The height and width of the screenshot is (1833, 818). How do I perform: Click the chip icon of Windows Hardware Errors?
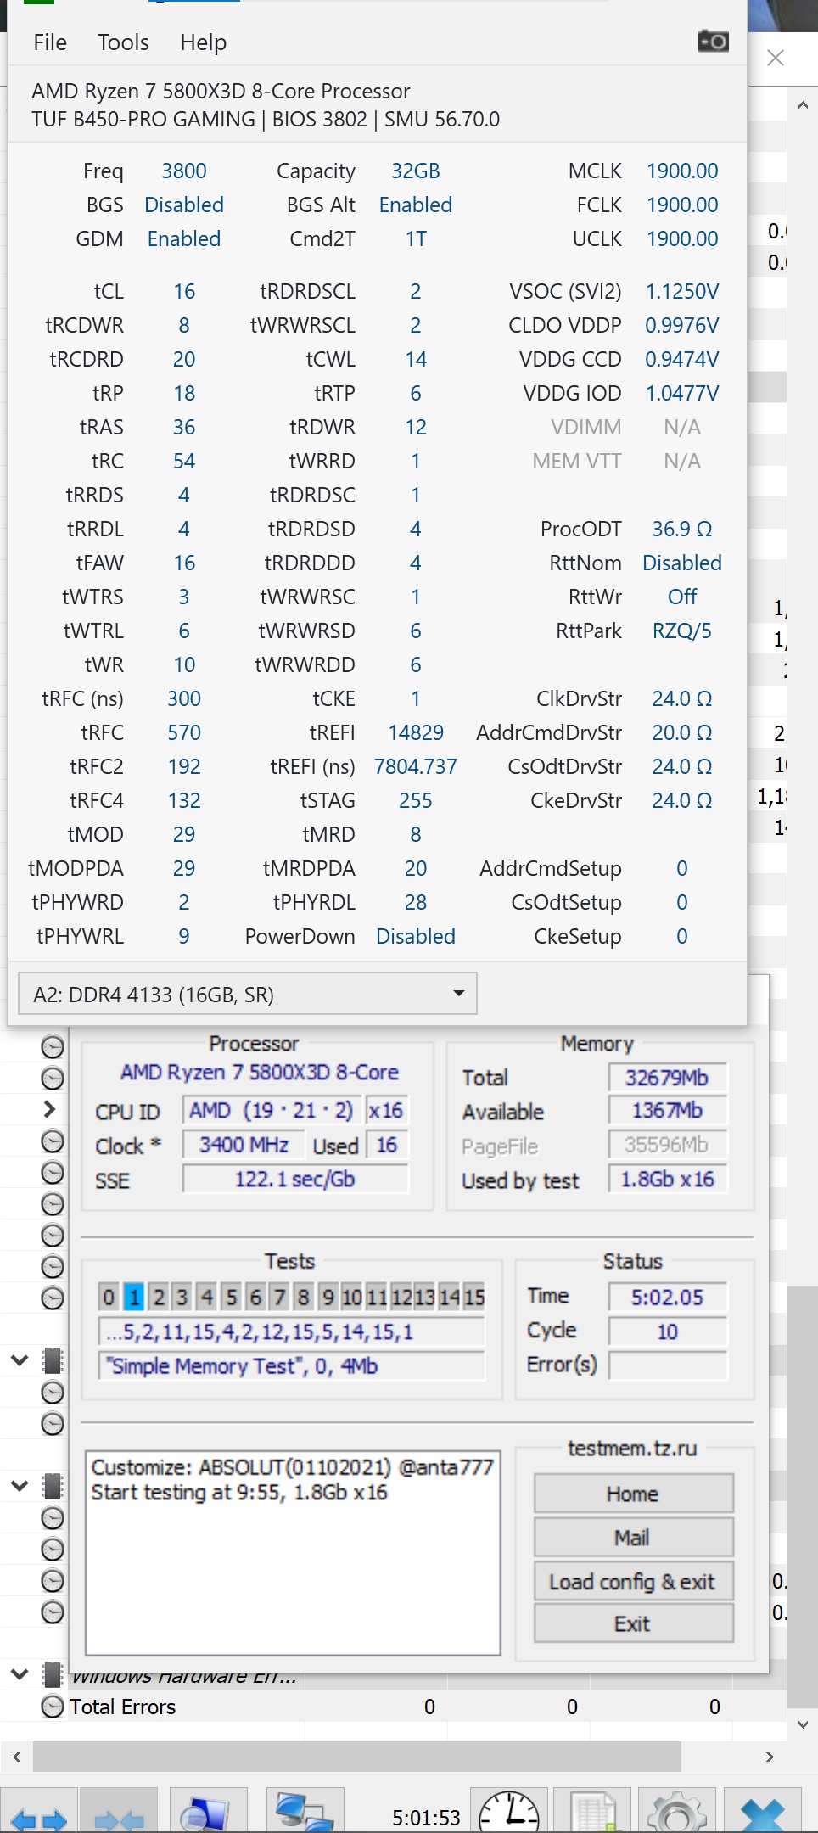[53, 1674]
